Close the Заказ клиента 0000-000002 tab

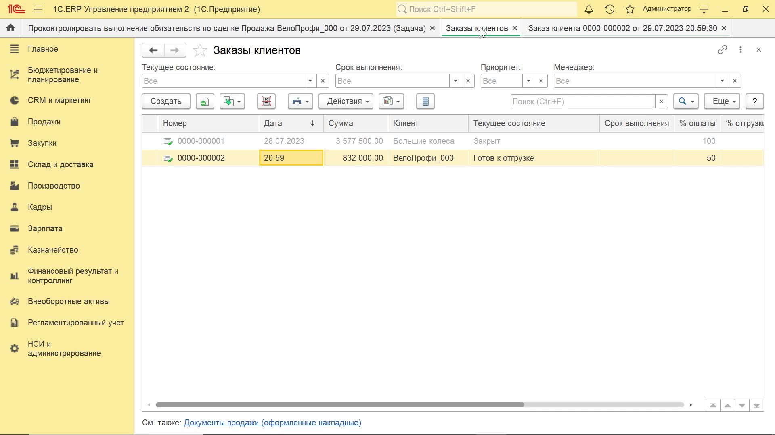click(724, 28)
